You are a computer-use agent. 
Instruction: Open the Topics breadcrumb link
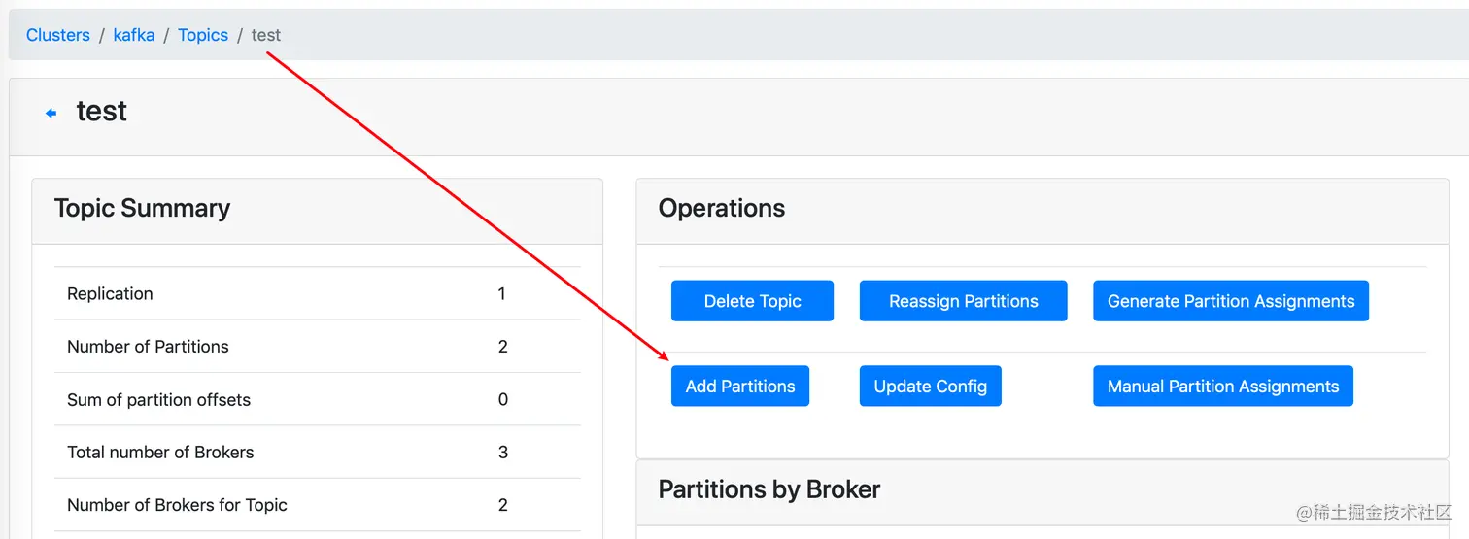pos(203,35)
